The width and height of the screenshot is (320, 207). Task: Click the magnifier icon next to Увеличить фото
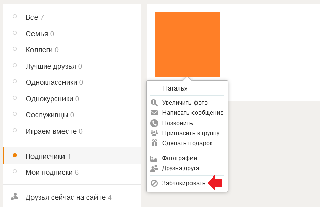(x=154, y=103)
